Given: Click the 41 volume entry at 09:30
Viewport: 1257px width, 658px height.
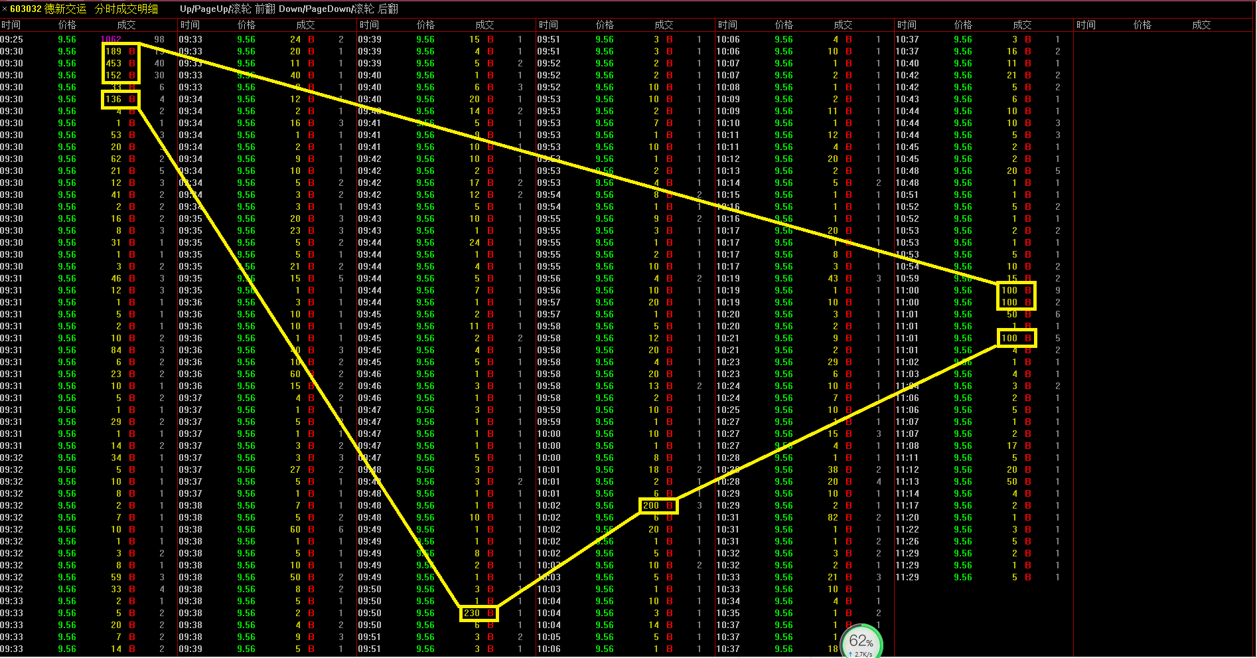Looking at the screenshot, I should click(116, 195).
